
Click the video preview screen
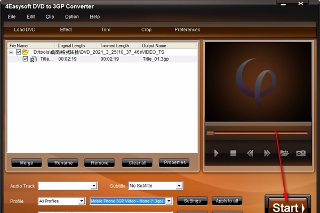[x=258, y=81]
